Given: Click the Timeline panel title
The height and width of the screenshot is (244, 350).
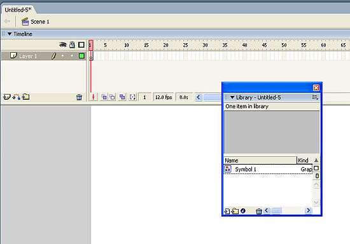Looking at the screenshot, I should (23, 34).
